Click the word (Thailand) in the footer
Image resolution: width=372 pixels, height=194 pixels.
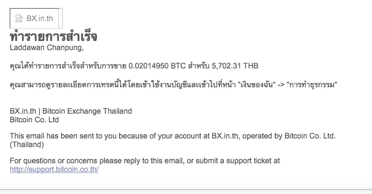pos(27,144)
